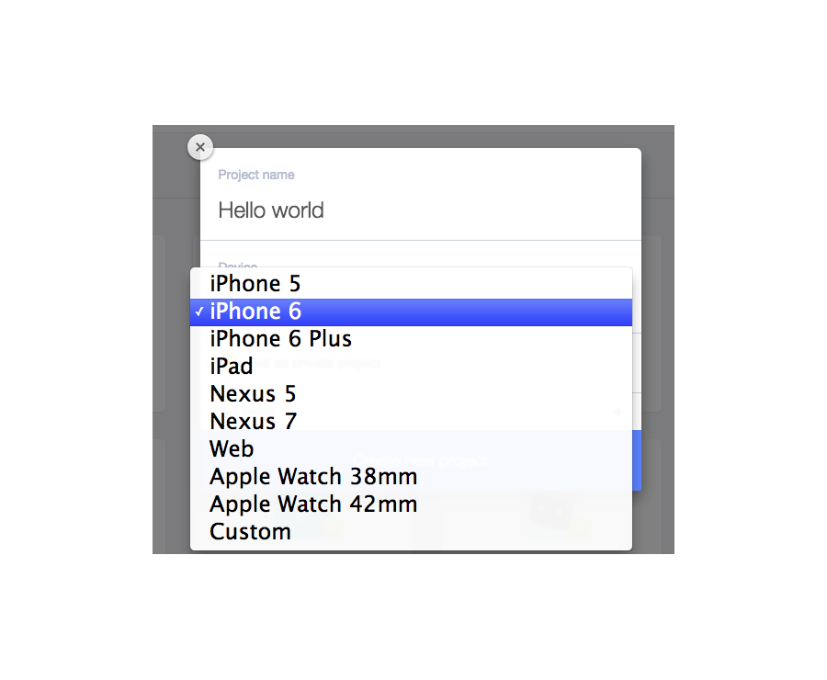Close the new project dialog
The width and height of the screenshot is (827, 680).
[200, 147]
